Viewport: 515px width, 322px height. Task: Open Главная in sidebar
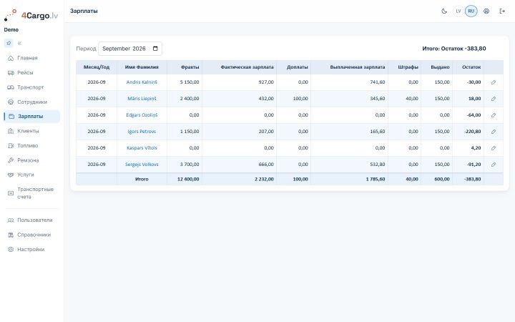click(x=32, y=58)
